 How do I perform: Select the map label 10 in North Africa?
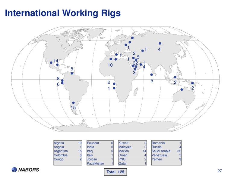click(x=110, y=65)
